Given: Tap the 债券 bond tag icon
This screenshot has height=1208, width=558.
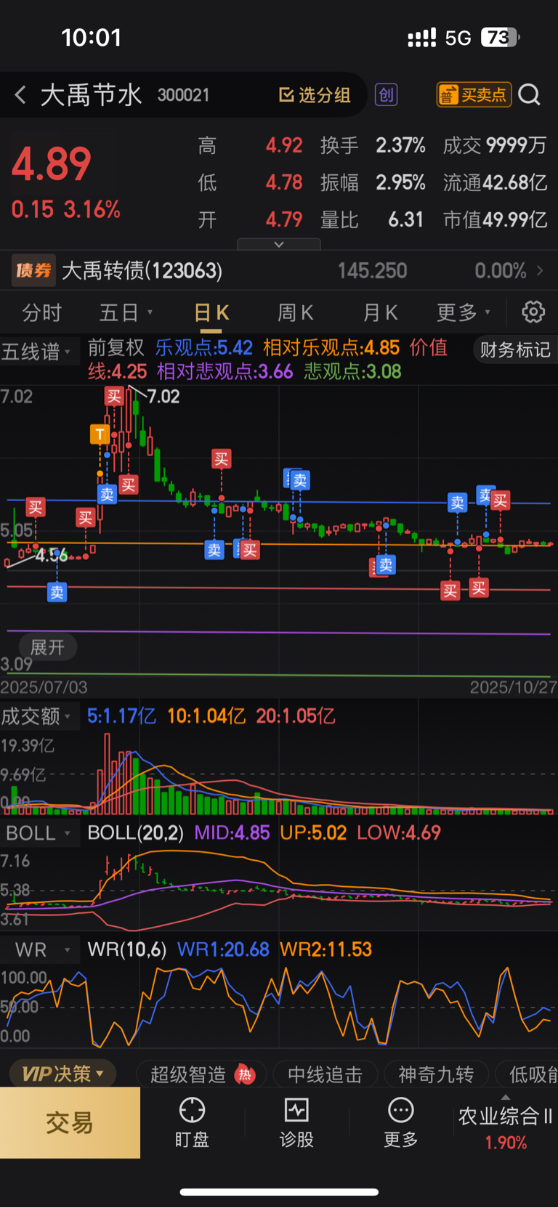Looking at the screenshot, I should coord(33,271).
